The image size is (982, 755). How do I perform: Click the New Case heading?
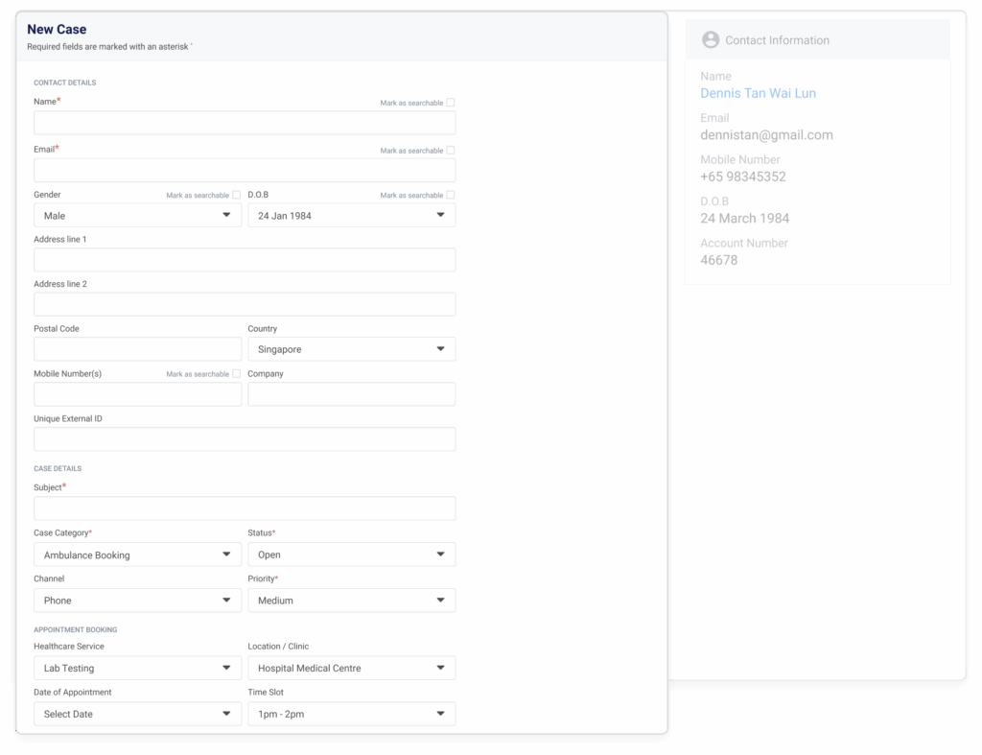57,30
